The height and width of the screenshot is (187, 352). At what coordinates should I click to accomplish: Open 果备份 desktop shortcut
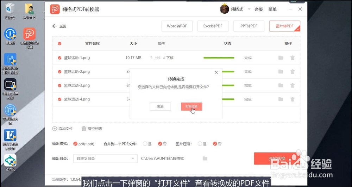10,36
